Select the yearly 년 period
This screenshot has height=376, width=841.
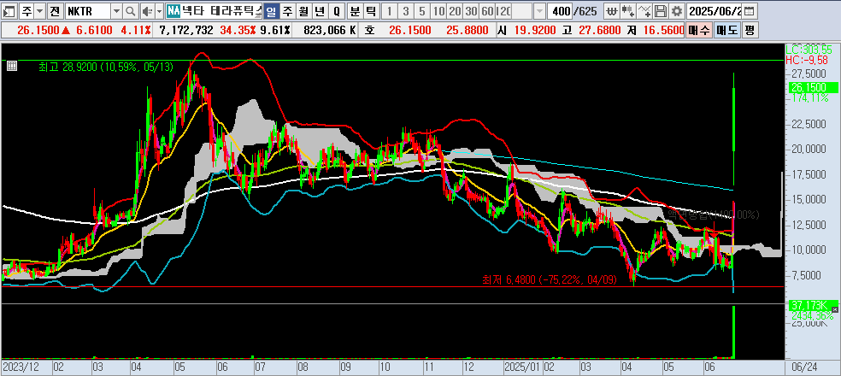point(321,11)
